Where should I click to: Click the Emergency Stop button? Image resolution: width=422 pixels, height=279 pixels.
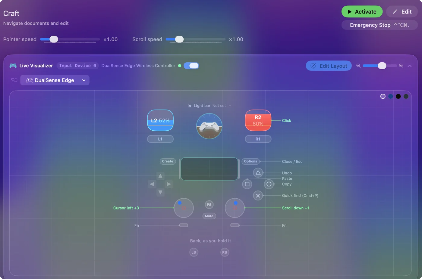click(x=379, y=25)
